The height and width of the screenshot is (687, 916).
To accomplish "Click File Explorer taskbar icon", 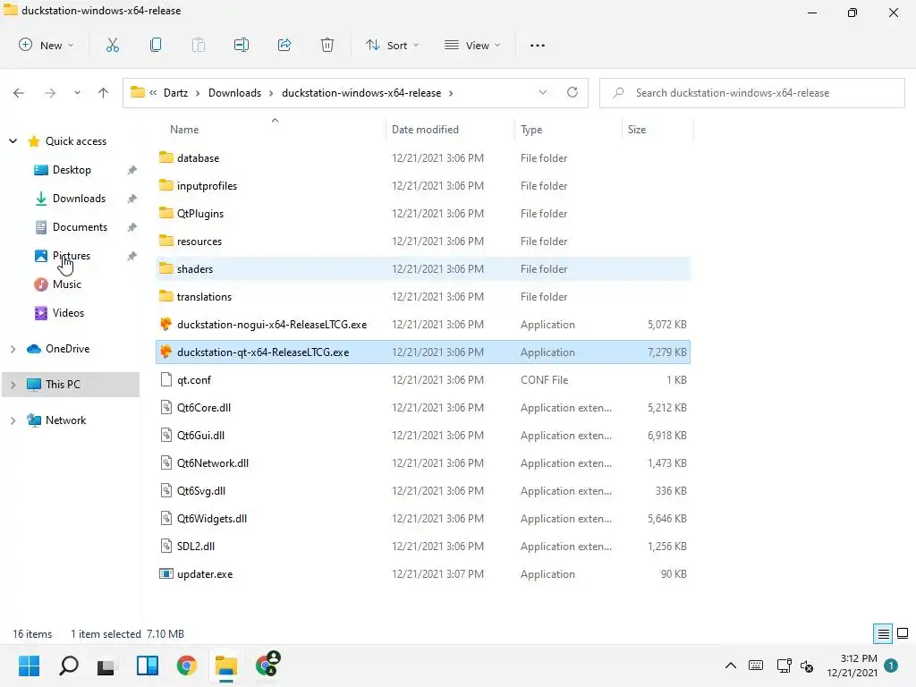I will 225,666.
